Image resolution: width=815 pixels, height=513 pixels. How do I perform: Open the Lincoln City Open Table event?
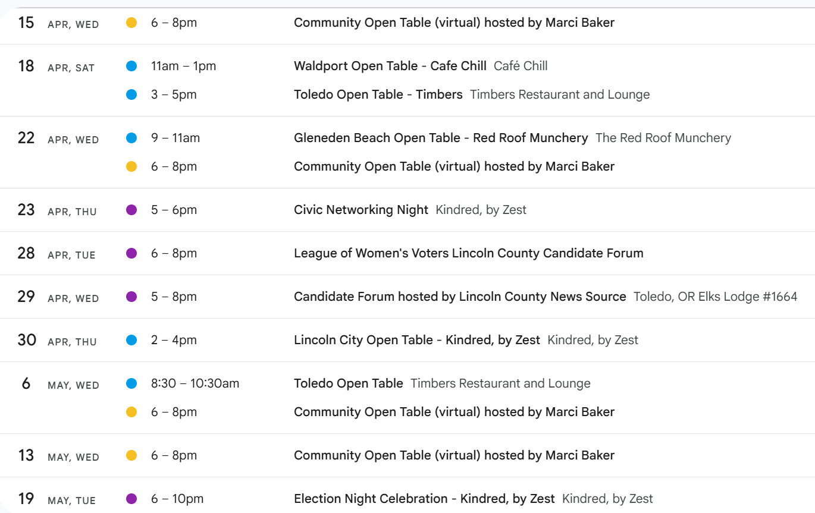tap(416, 340)
